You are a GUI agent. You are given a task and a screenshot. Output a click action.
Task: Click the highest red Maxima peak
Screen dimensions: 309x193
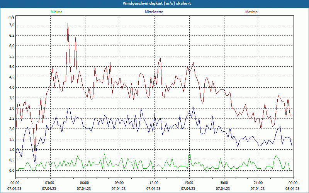coord(68,23)
